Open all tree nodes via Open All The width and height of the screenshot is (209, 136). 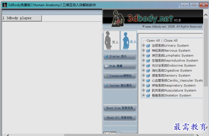click(153, 40)
